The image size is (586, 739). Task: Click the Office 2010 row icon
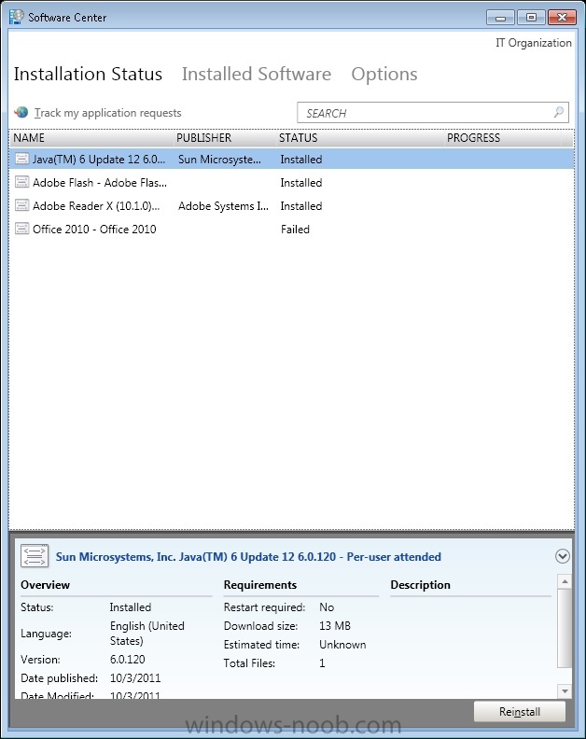coord(21,229)
